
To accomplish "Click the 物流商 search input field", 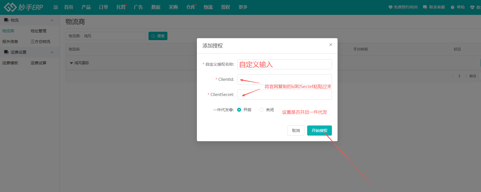I will [x=105, y=36].
